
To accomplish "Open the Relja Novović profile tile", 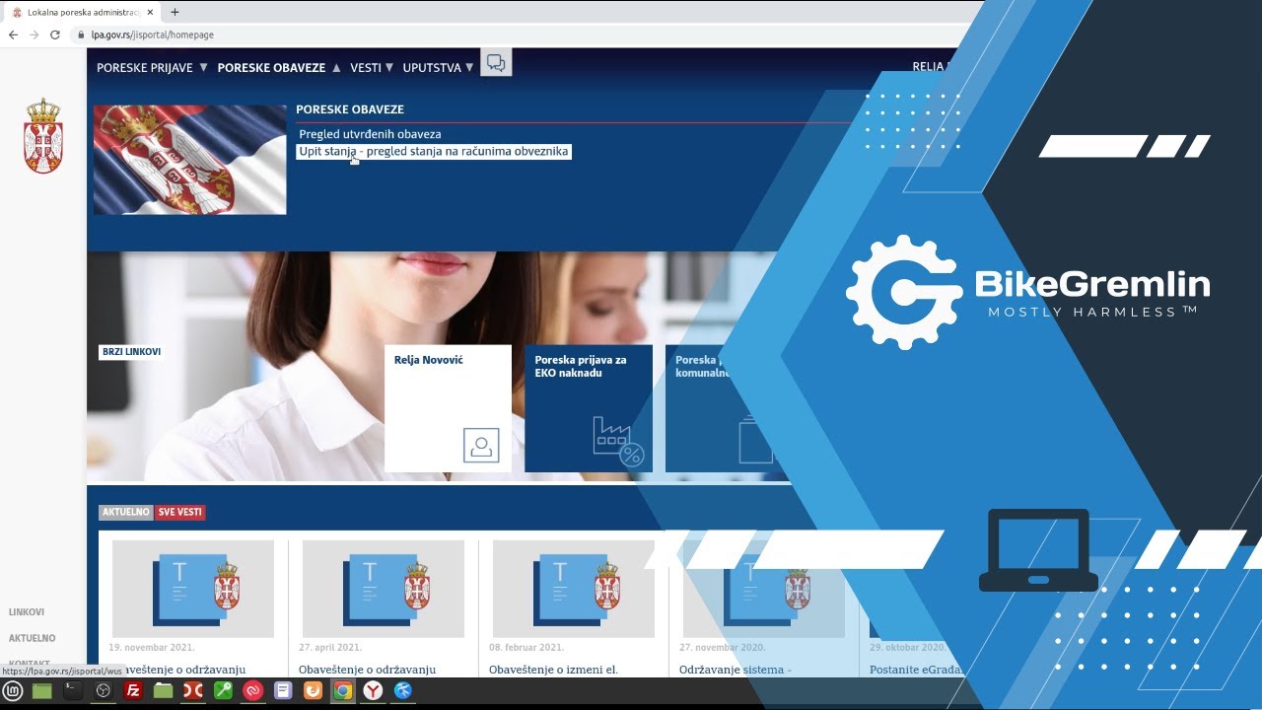I will point(448,408).
